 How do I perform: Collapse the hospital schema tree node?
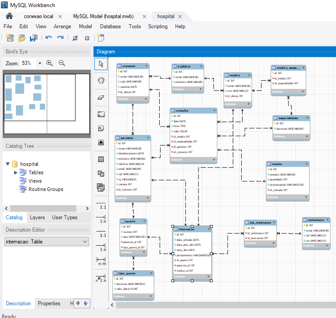(x=7, y=164)
